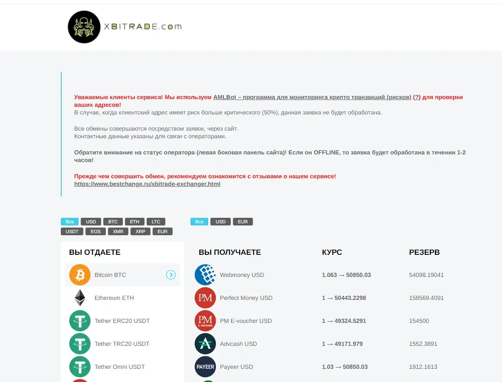Select the Bitcoin BTC currency icon

(79, 275)
